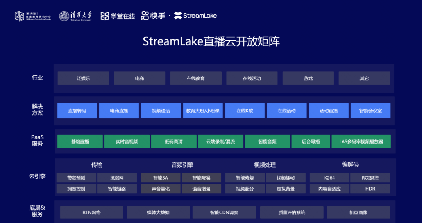
Task: Click the 内容自适应 codec box
Action: 329,189
